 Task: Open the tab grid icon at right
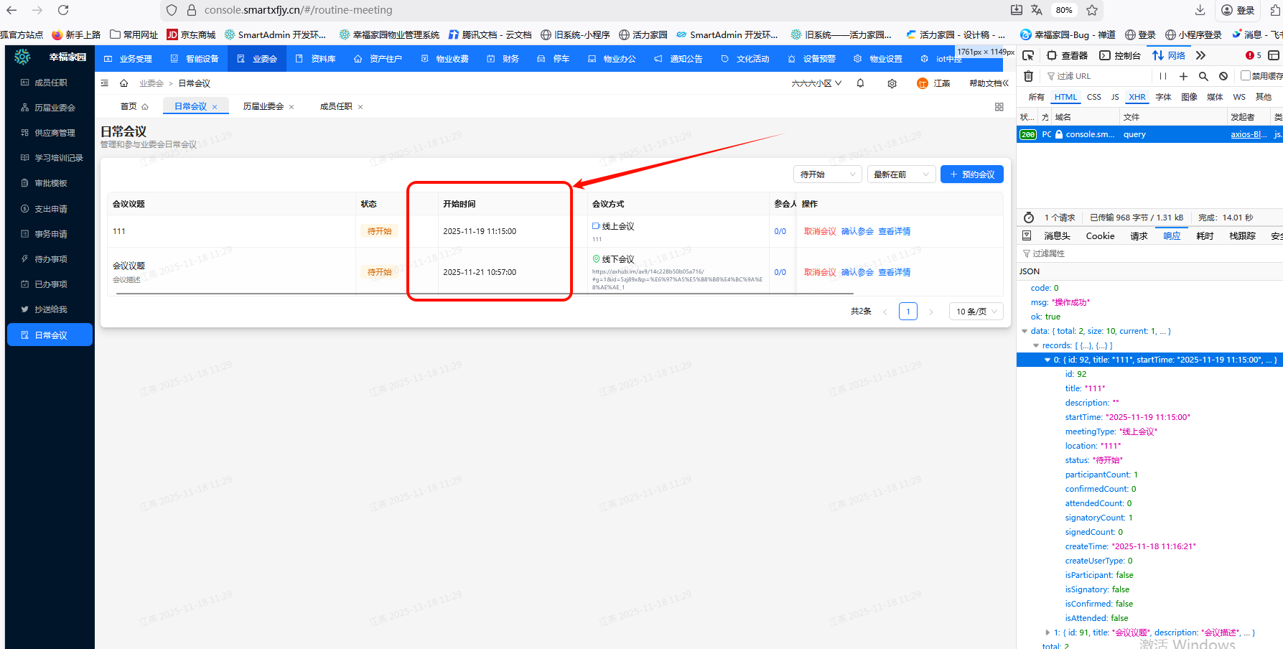[x=999, y=107]
